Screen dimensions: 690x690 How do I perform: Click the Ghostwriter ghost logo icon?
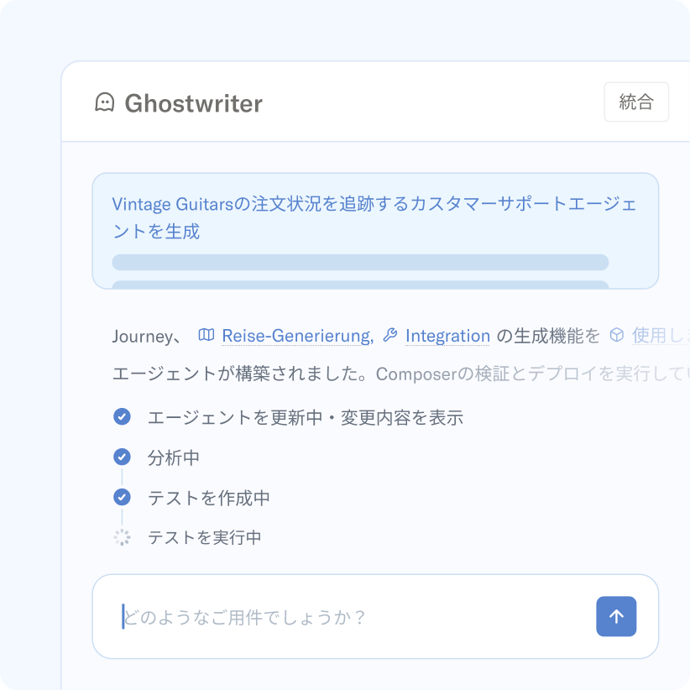coord(105,102)
